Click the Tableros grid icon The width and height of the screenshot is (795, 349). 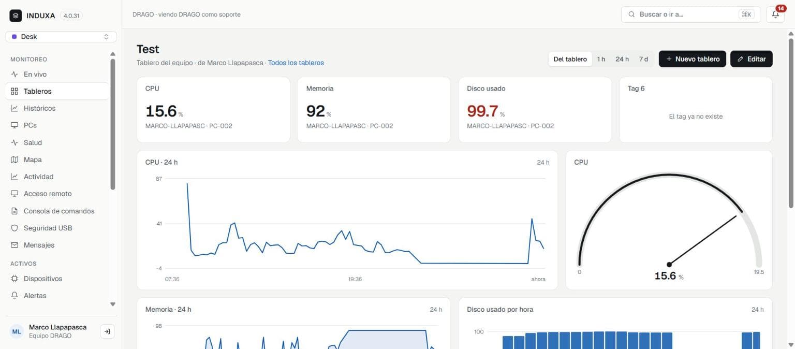(14, 91)
